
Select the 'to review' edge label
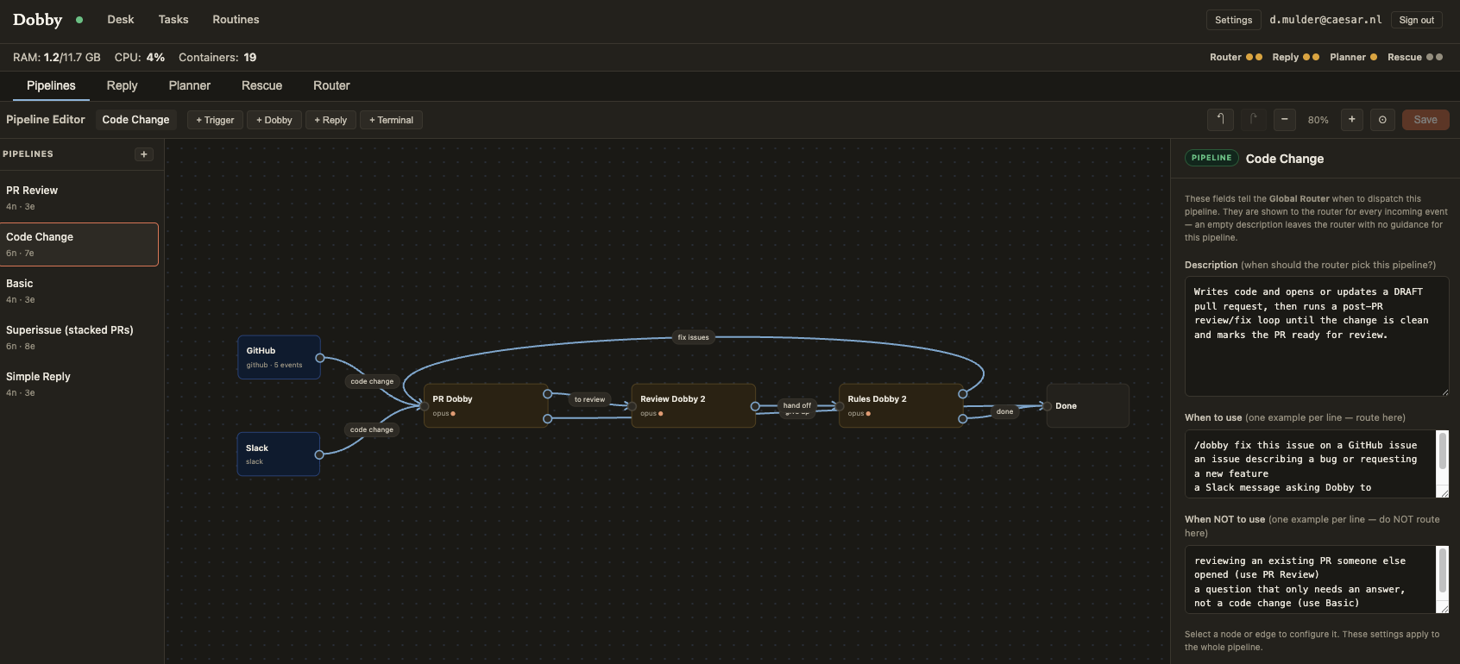click(x=589, y=399)
